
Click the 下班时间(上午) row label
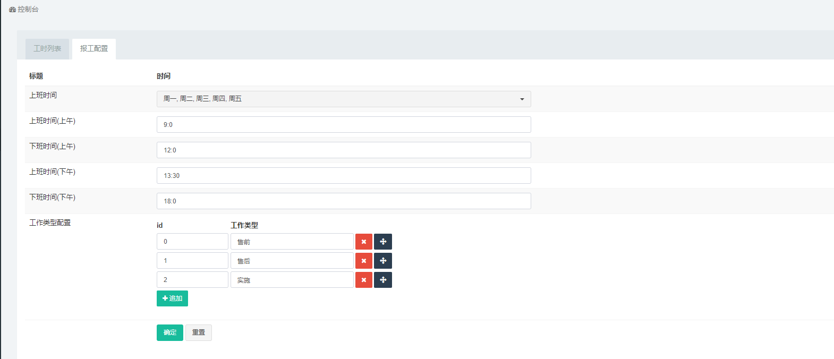52,146
